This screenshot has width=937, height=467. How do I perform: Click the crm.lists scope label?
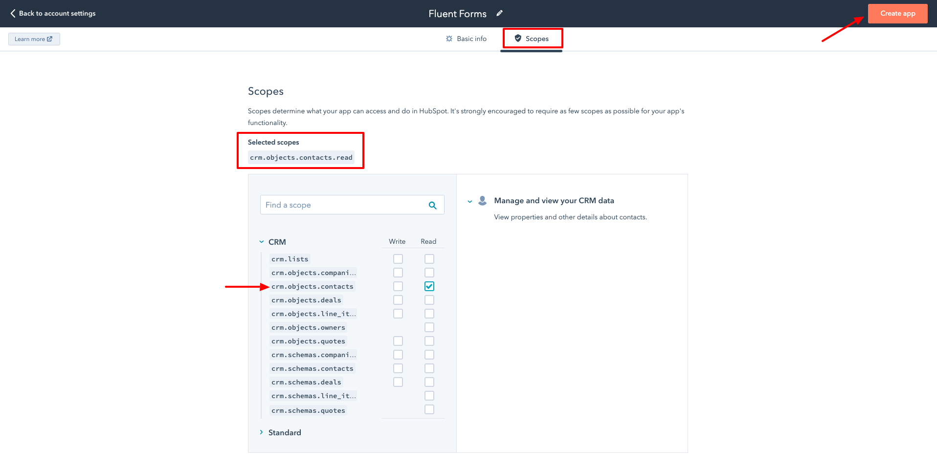290,259
